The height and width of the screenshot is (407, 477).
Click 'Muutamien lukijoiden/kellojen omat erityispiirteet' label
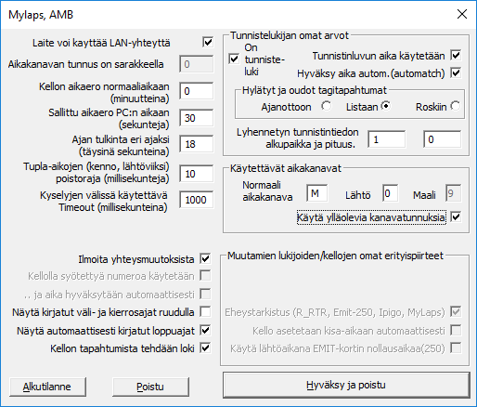(335, 256)
